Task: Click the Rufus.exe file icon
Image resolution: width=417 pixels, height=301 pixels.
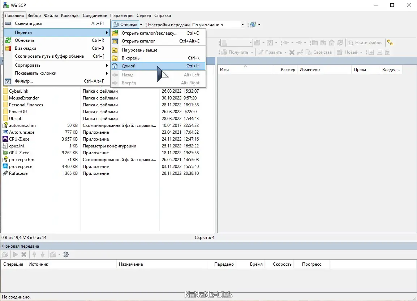Action: [x=5, y=173]
